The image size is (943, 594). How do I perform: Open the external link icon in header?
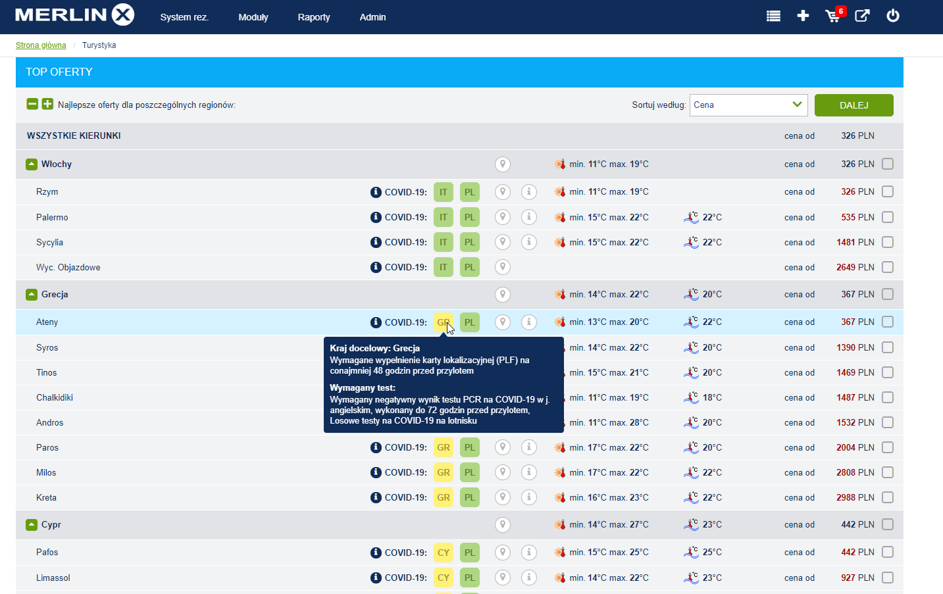tap(862, 16)
